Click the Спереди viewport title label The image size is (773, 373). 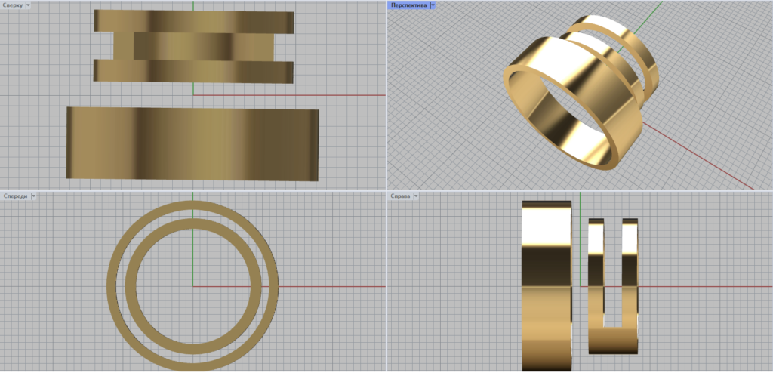[x=15, y=196]
